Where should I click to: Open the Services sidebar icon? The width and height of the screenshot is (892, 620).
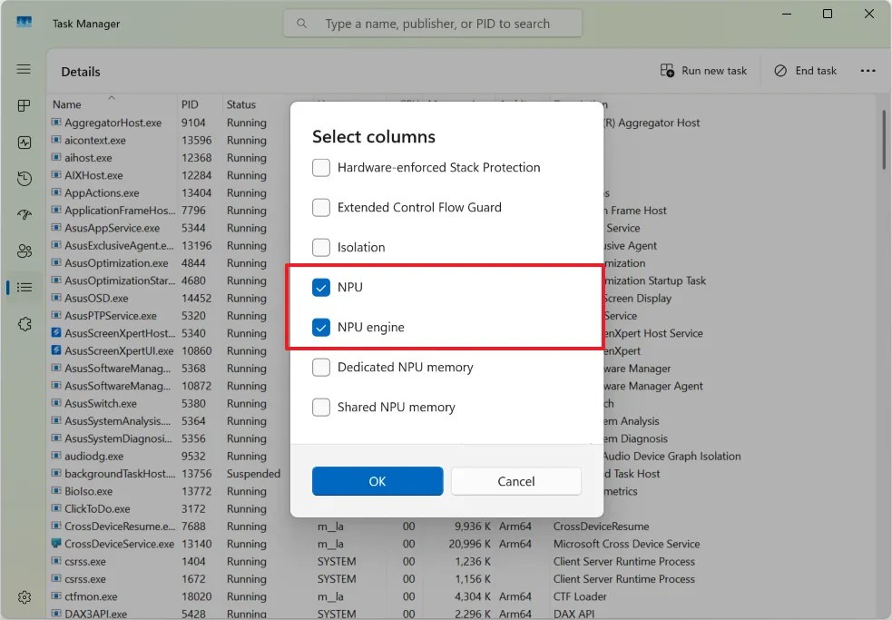tap(24, 324)
